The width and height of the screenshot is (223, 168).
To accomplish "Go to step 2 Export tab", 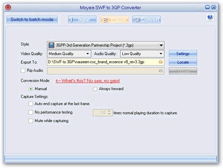I will click(115, 20).
